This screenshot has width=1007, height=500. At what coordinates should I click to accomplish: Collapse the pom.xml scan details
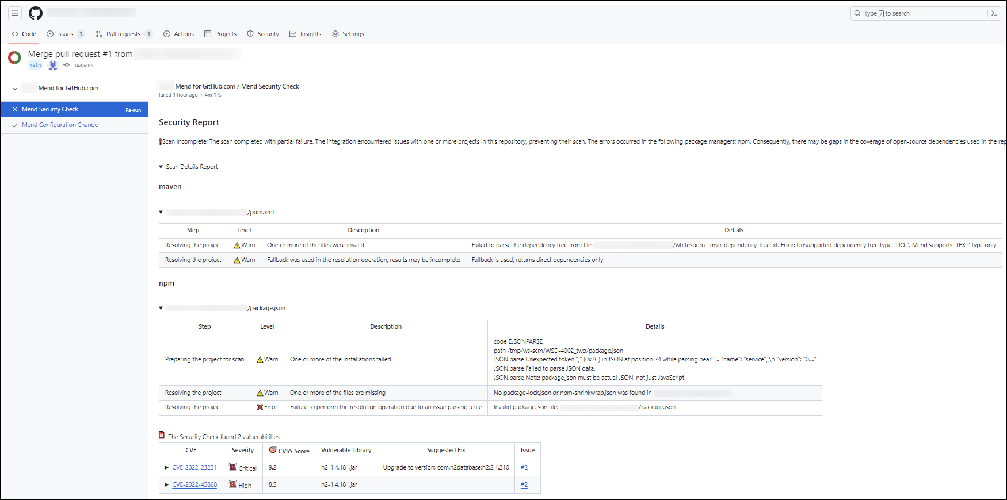161,212
